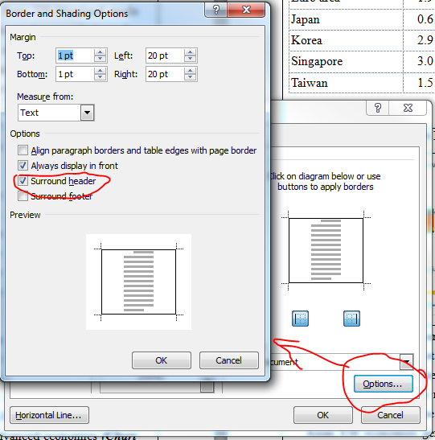This screenshot has height=440, width=435.
Task: Close the background Borders and Shading dialog
Action: coord(408,108)
